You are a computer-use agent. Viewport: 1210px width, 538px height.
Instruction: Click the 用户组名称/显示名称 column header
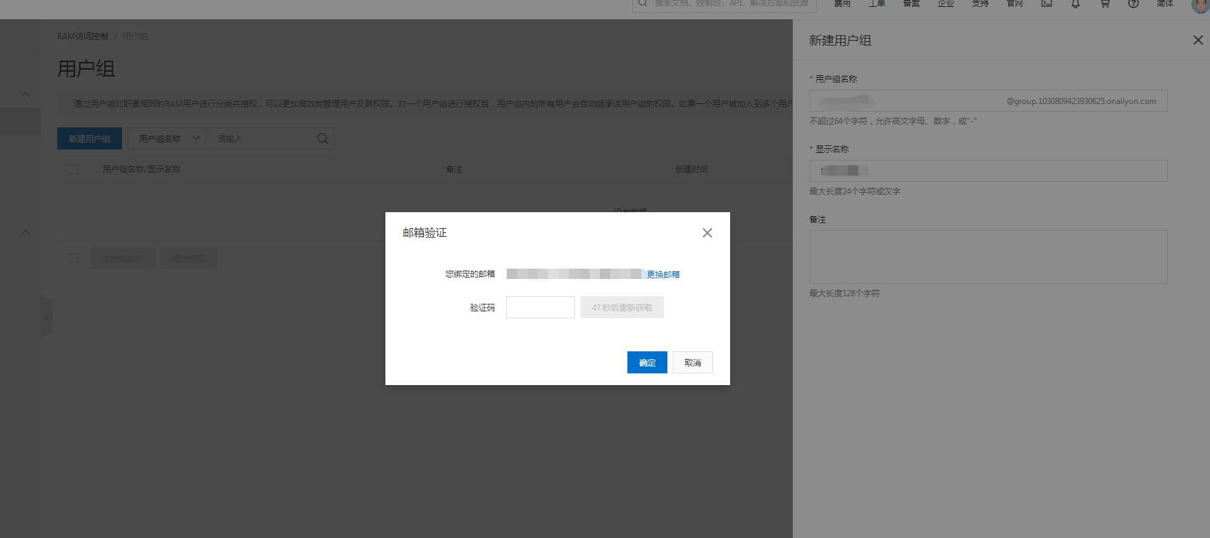pyautogui.click(x=141, y=169)
